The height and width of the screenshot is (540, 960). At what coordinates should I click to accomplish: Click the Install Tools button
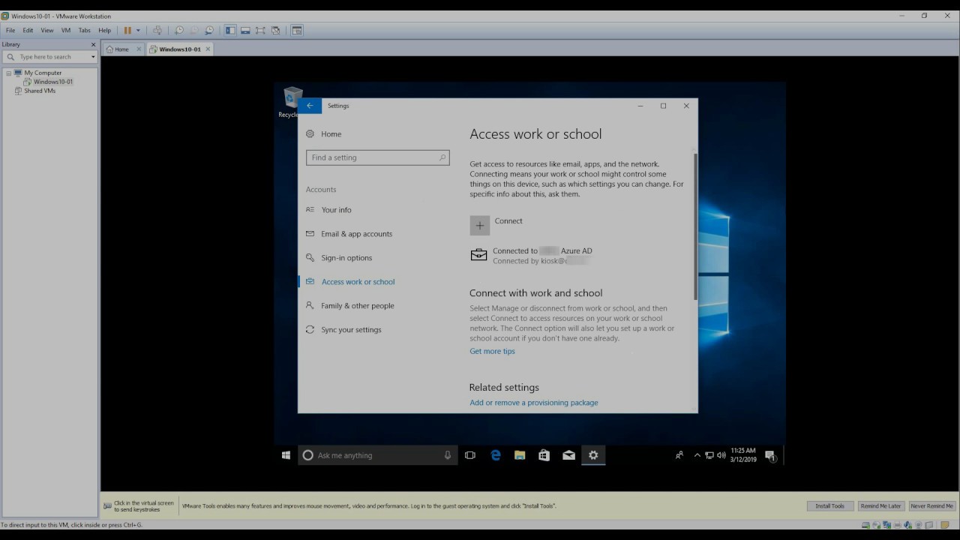pos(829,506)
